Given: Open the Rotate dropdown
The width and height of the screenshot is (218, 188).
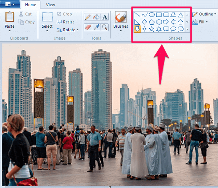Looking at the screenshot, I should [68, 30].
